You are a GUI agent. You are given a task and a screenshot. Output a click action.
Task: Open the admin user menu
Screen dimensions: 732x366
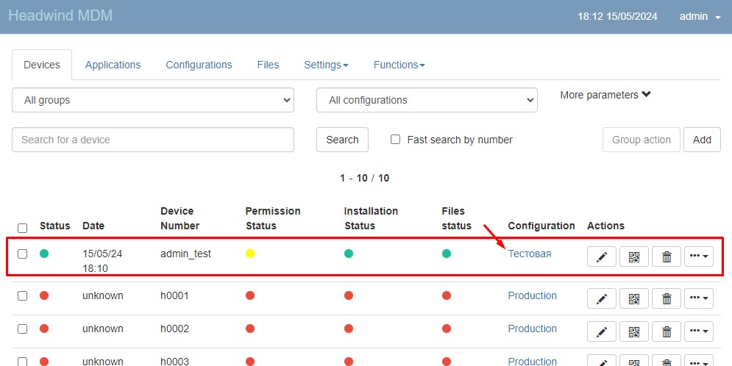(x=700, y=16)
